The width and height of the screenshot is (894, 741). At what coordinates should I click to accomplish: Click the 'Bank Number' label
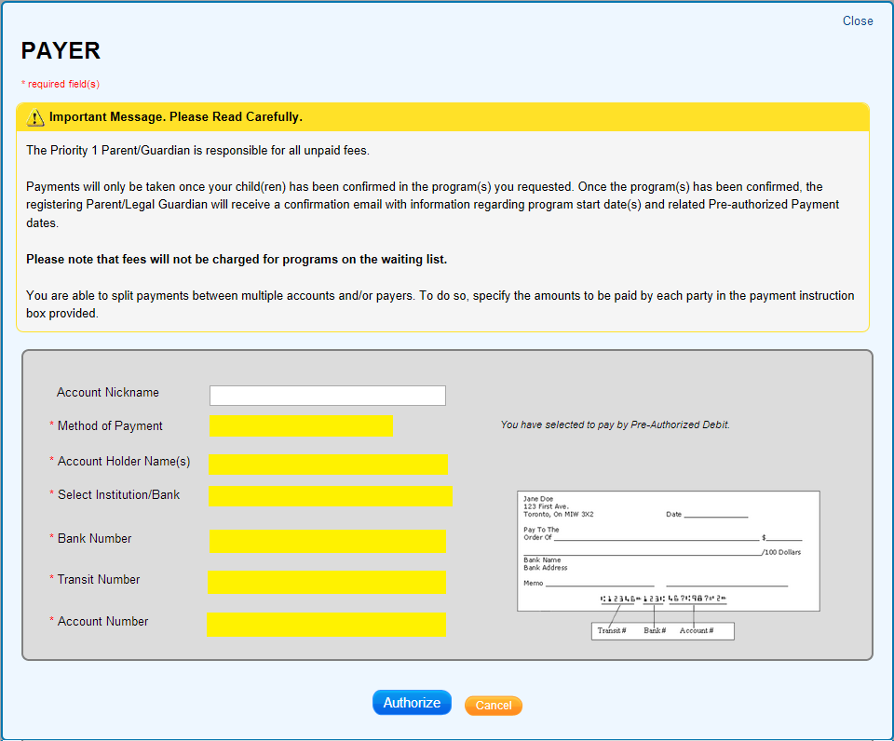coord(95,539)
